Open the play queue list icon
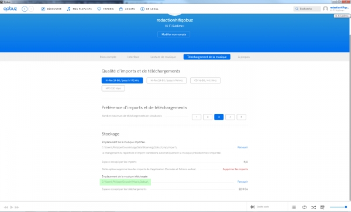Viewport: 351px width, 212px height. coord(294,207)
